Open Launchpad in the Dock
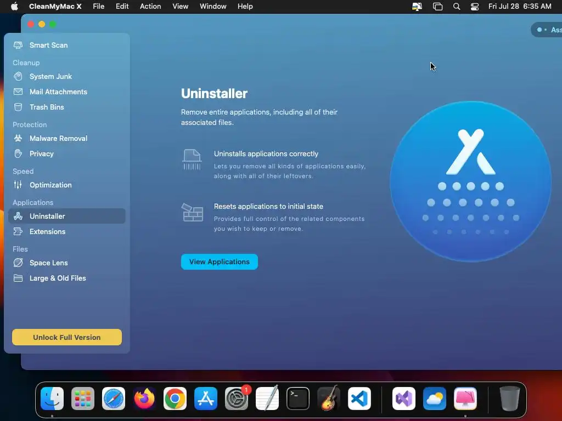This screenshot has width=562, height=421. pyautogui.click(x=83, y=399)
